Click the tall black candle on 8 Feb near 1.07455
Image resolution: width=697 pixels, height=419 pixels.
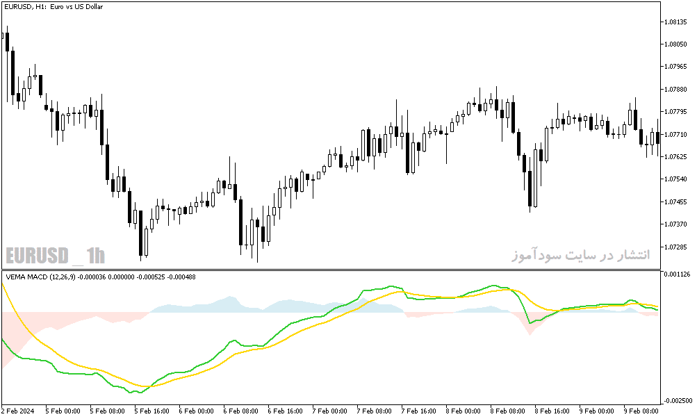click(x=530, y=188)
